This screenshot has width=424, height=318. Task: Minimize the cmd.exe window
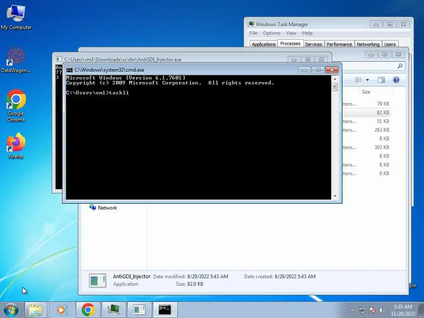[x=304, y=70]
